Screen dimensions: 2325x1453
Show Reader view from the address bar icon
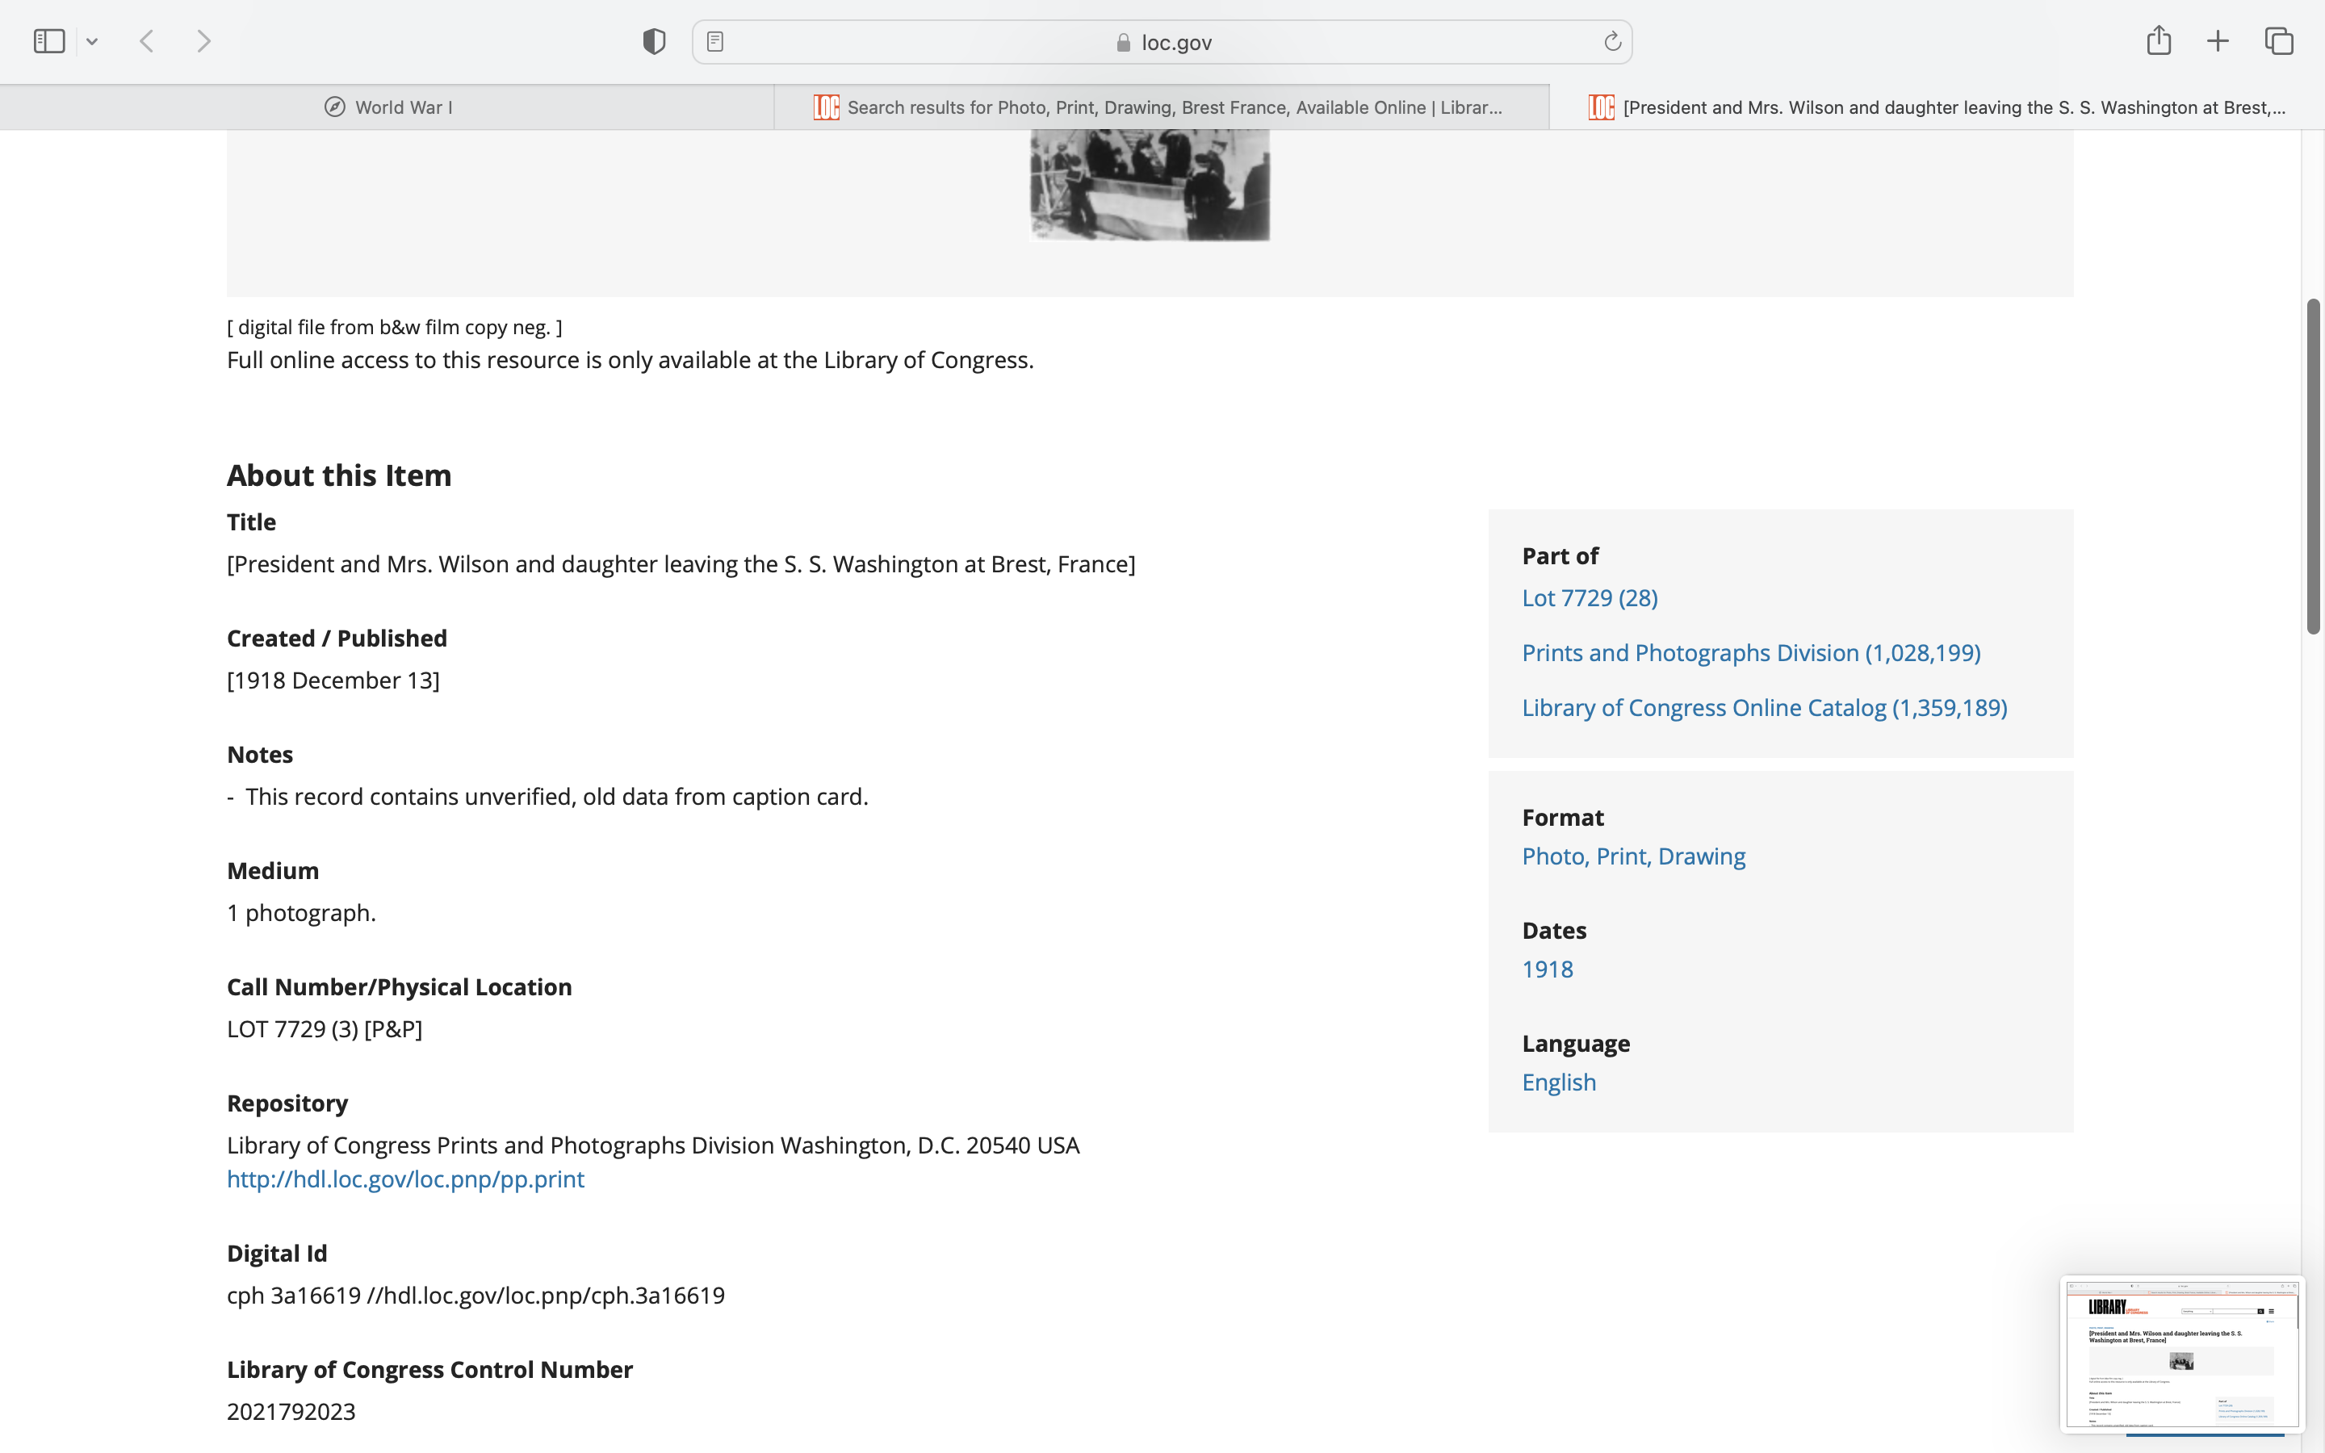point(714,41)
